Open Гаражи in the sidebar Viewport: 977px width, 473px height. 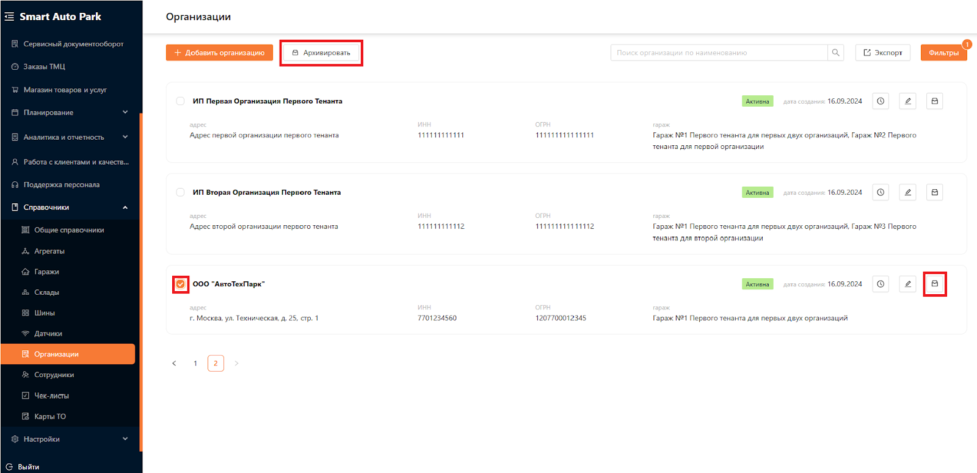pos(46,272)
